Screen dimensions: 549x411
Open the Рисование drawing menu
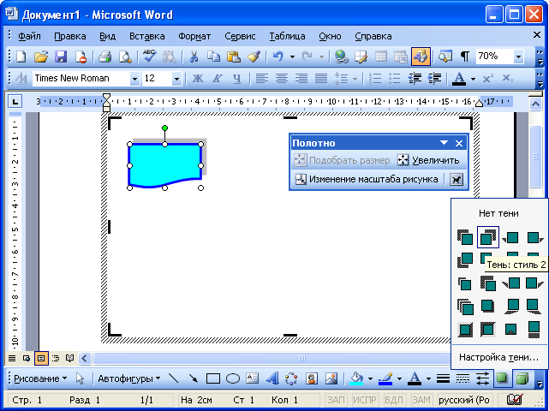point(40,378)
